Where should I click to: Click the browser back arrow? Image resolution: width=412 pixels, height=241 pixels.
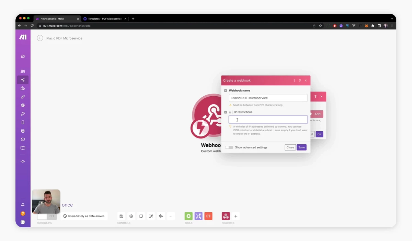point(20,26)
